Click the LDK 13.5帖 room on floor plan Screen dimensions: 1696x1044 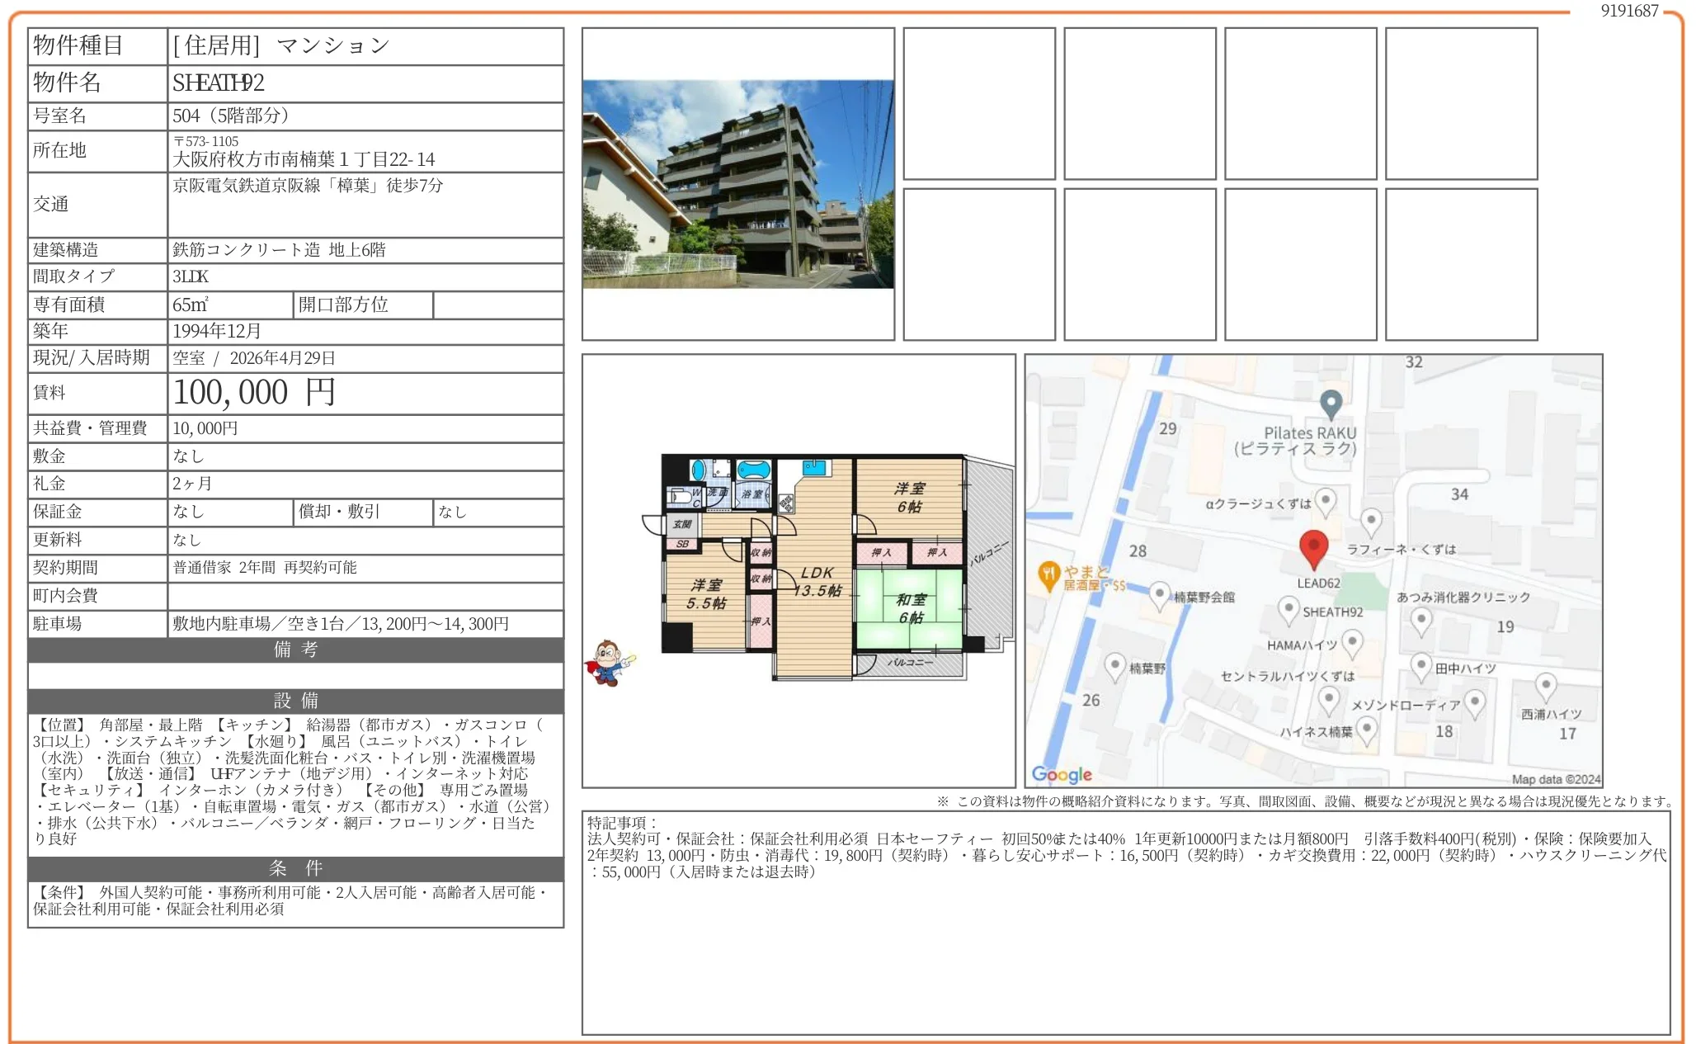(815, 582)
